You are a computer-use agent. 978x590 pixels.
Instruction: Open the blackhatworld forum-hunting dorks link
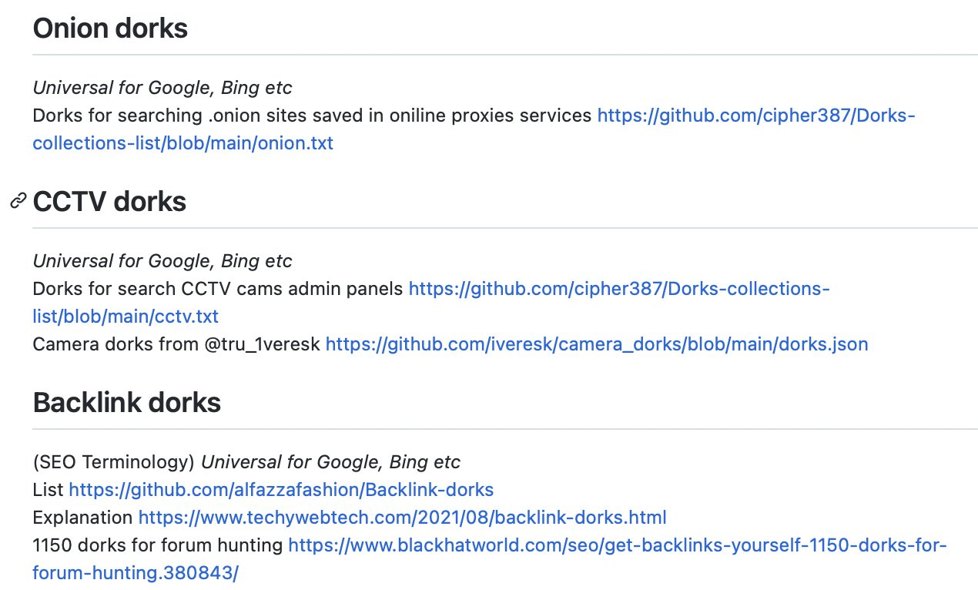(617, 546)
